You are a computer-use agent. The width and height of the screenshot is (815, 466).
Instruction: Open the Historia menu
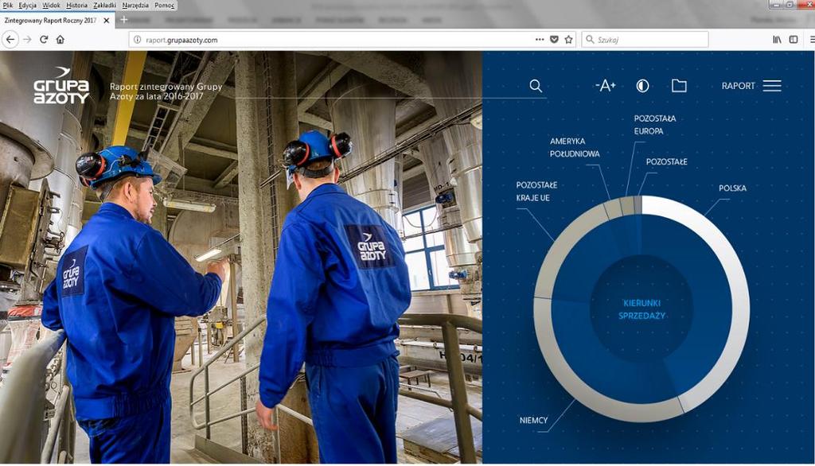tap(77, 6)
